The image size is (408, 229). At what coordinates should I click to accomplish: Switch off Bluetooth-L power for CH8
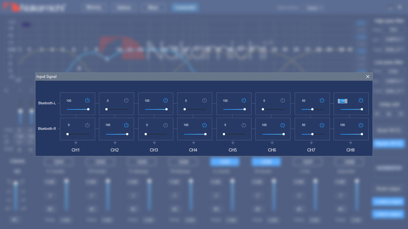(361, 100)
